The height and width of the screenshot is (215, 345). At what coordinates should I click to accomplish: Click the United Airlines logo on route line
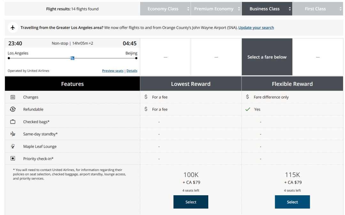coord(73,58)
